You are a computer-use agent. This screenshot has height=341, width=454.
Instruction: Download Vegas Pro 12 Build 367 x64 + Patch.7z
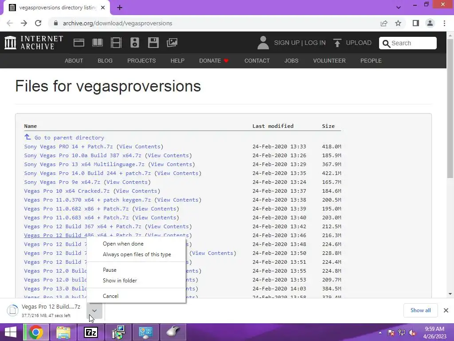click(x=82, y=226)
